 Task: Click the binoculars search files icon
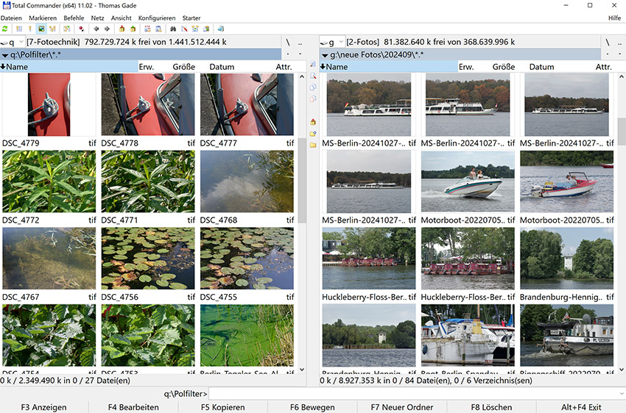pyautogui.click(x=172, y=29)
